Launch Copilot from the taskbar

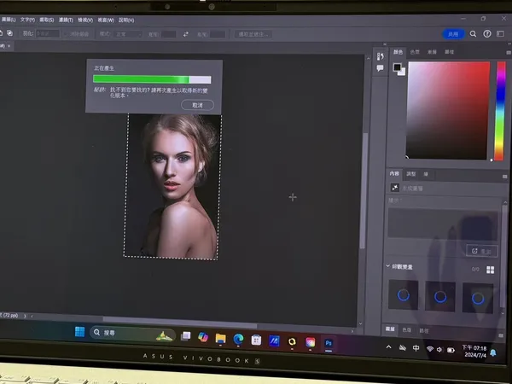203,337
